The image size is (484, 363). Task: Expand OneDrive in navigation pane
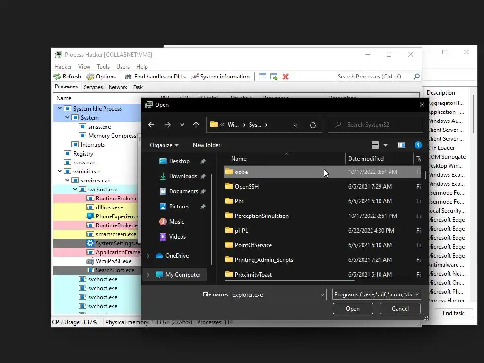click(x=148, y=256)
